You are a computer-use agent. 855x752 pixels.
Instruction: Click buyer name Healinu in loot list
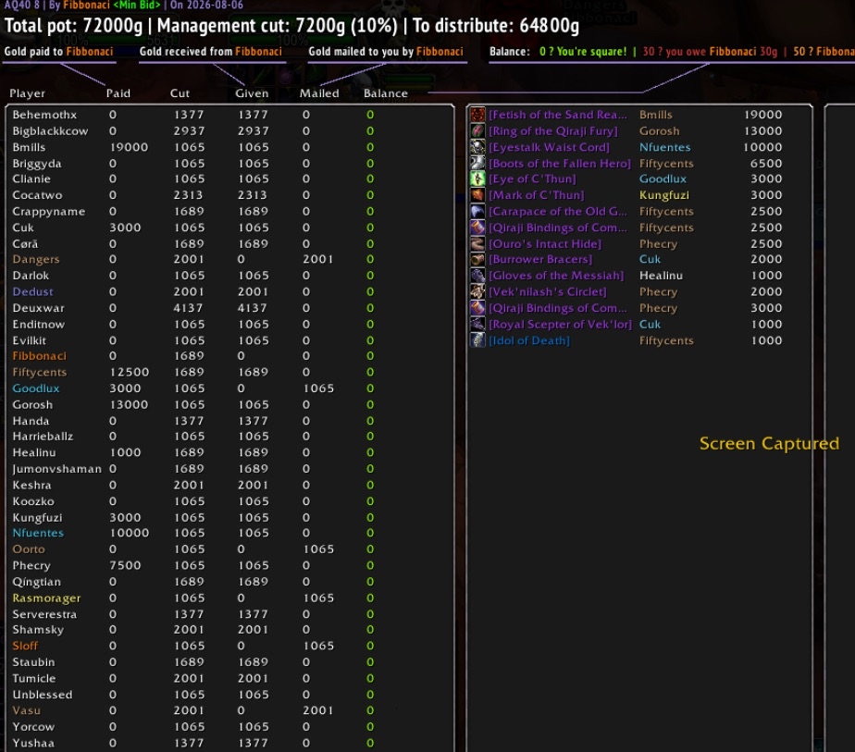(661, 276)
